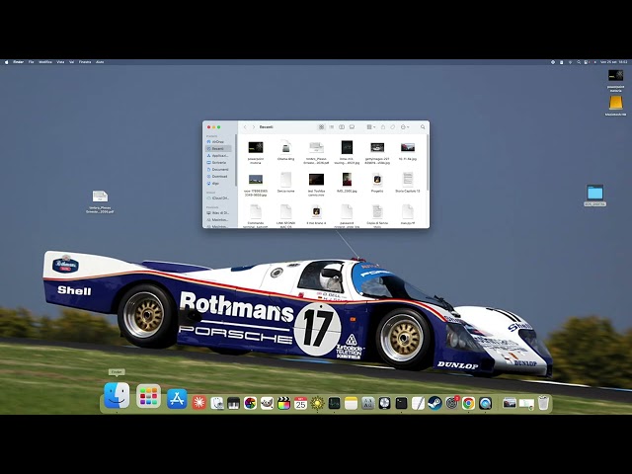Viewport: 632px width, 474px height.
Task: Open the Vista menu
Action: [60, 62]
